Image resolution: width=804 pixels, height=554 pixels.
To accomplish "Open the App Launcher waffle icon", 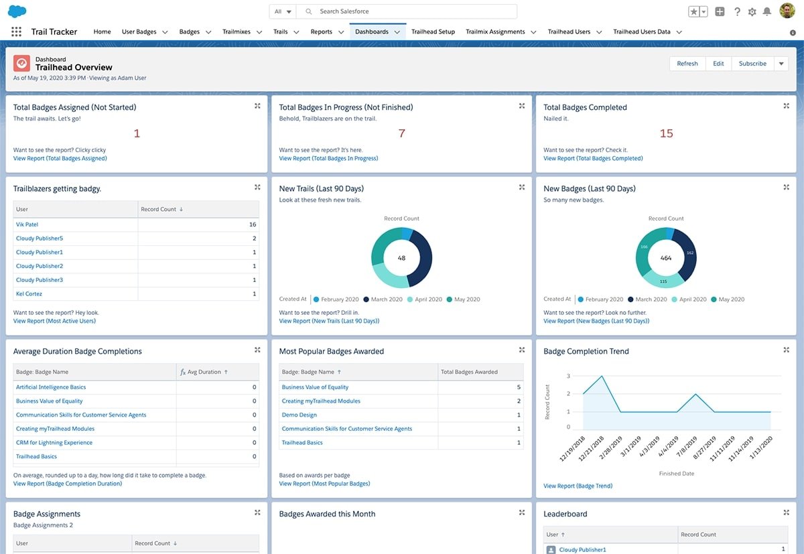I will [x=16, y=31].
